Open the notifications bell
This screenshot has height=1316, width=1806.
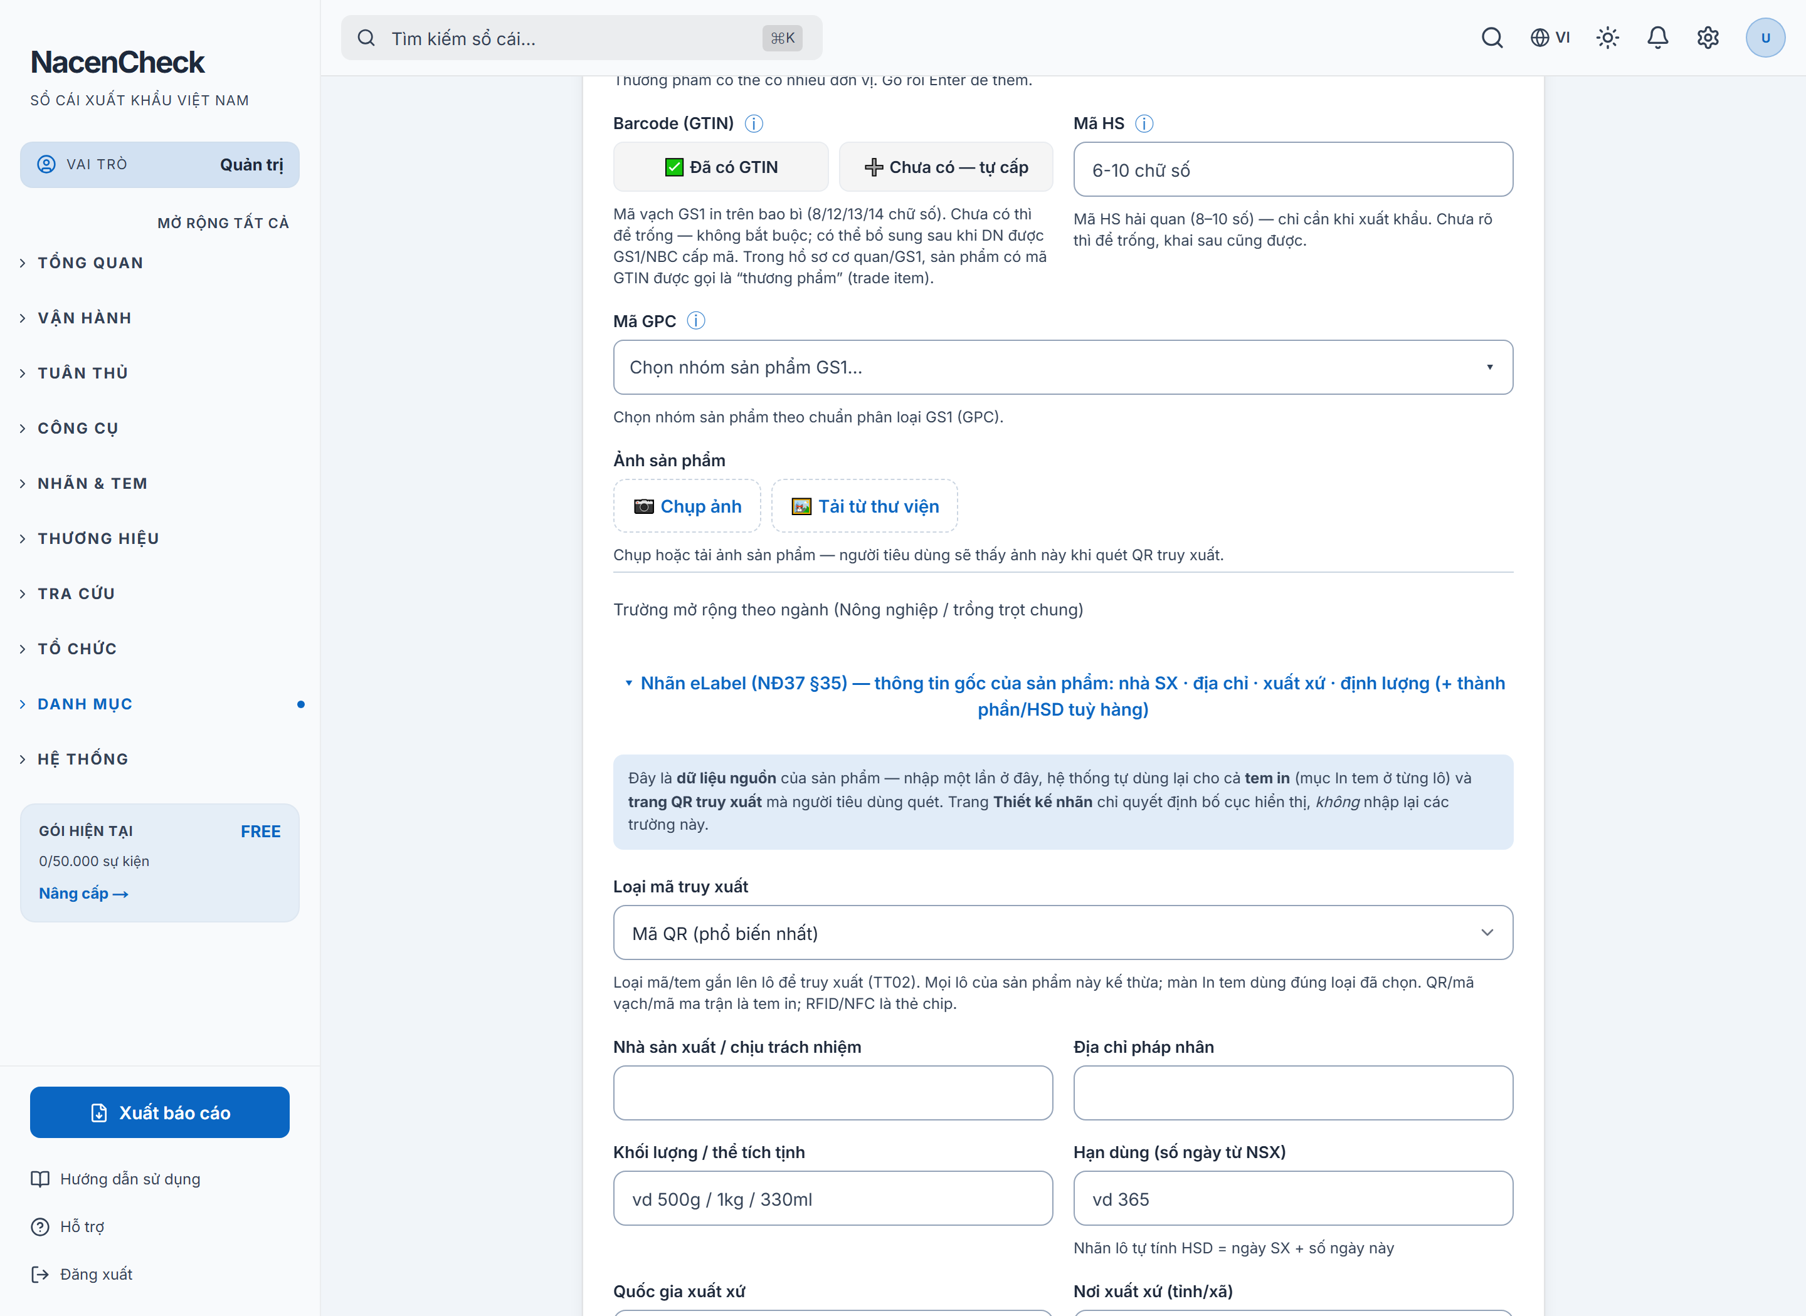click(1658, 38)
